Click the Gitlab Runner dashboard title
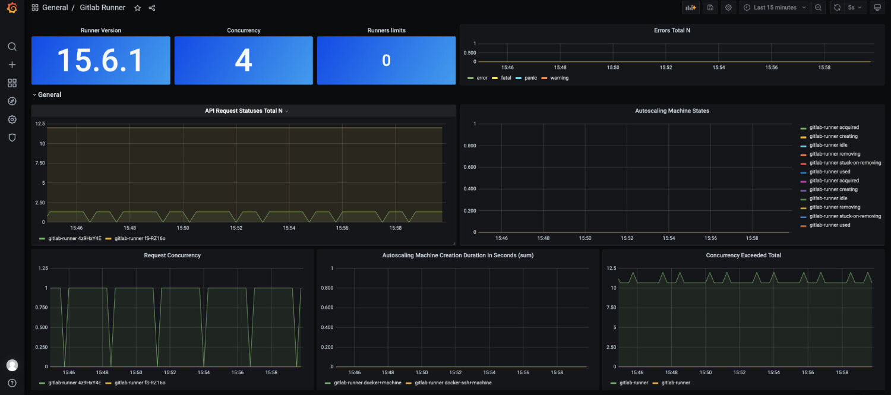Screen dimensions: 891x395 [103, 8]
